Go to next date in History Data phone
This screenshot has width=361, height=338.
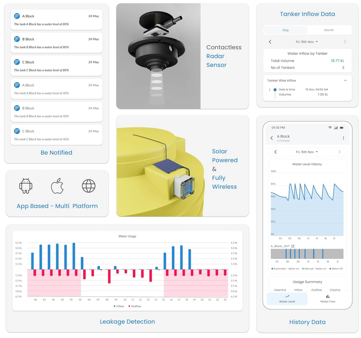[340, 152]
